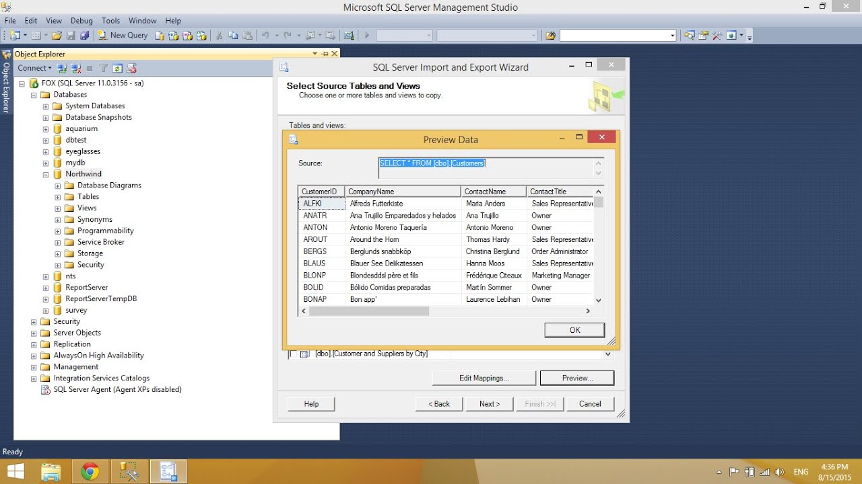862x484 pixels.
Task: Open Google Chrome from the taskbar
Action: point(90,472)
